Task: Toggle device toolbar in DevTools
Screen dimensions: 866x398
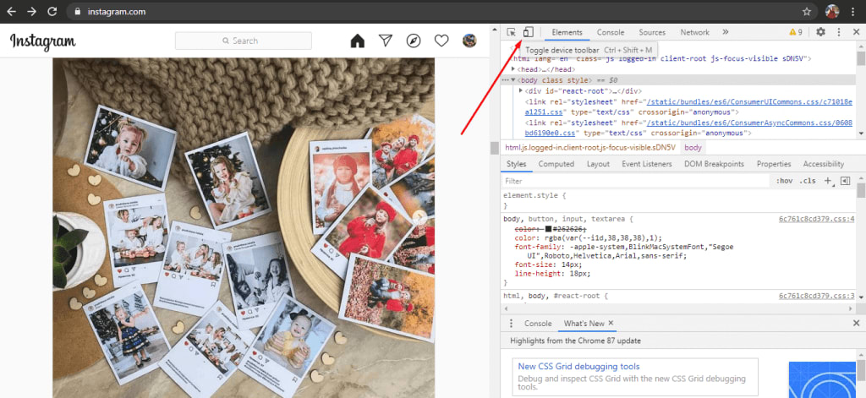Action: [529, 32]
